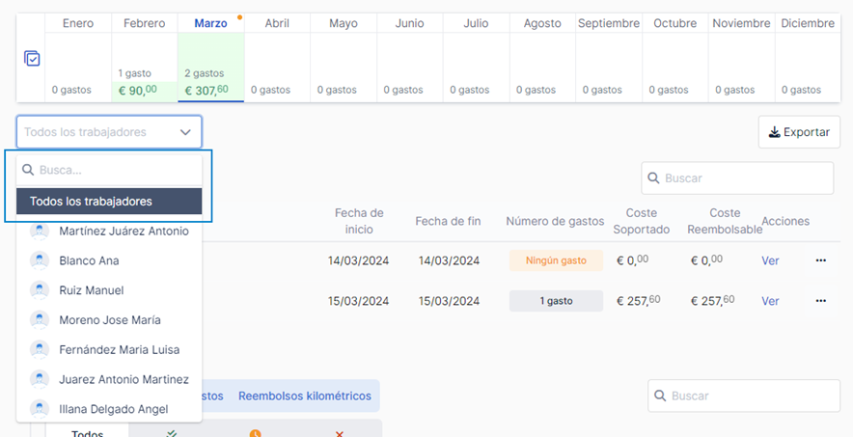Click Fecha de fin column header
Image resolution: width=853 pixels, height=437 pixels.
click(449, 221)
